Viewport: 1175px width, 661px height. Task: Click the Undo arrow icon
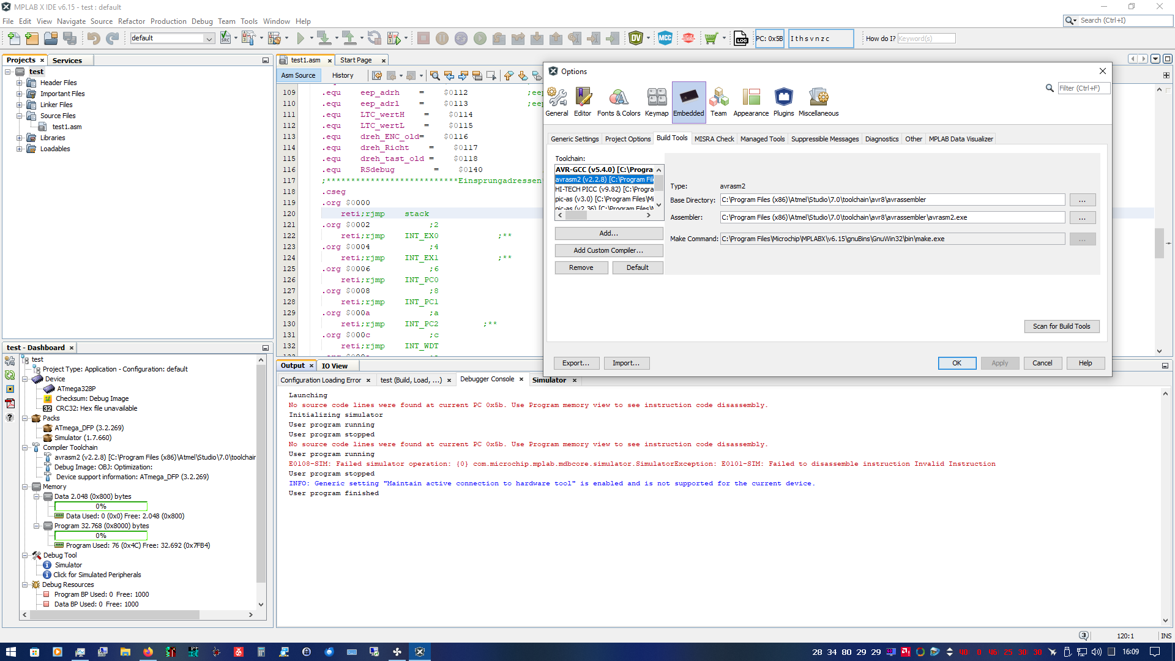pyautogui.click(x=93, y=39)
